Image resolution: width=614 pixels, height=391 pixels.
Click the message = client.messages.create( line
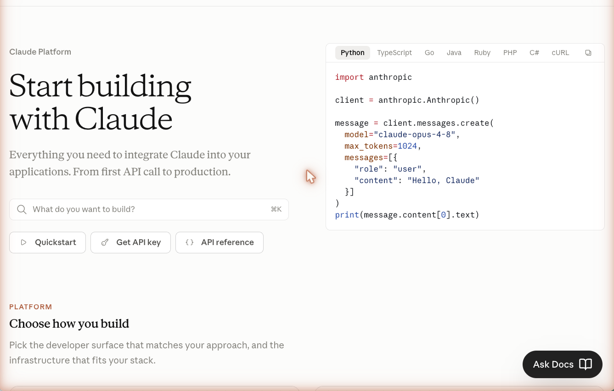[x=414, y=123]
